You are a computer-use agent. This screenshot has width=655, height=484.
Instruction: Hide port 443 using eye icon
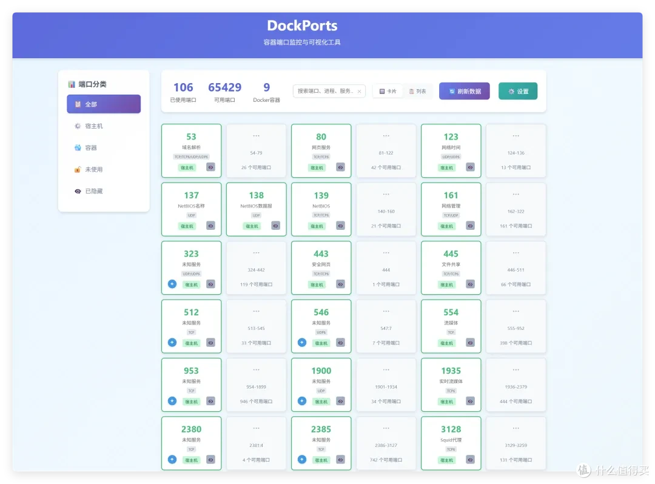(x=341, y=284)
